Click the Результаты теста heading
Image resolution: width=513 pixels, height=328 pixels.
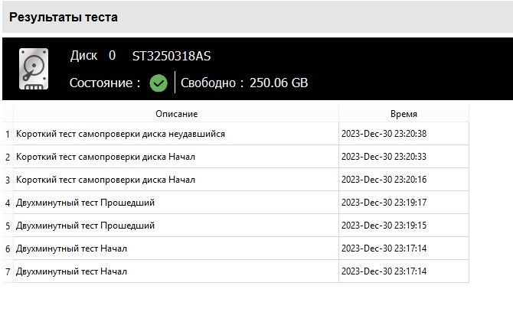point(64,18)
